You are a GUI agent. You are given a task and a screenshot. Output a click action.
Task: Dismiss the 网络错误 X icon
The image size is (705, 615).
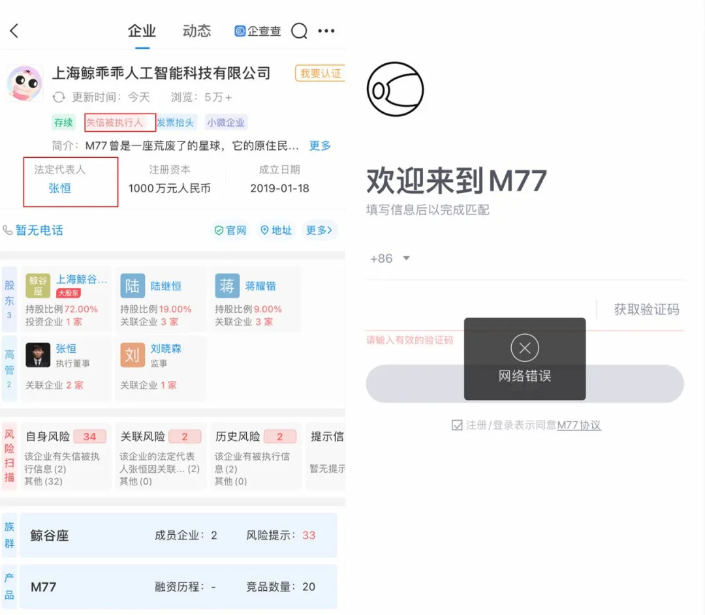point(525,348)
